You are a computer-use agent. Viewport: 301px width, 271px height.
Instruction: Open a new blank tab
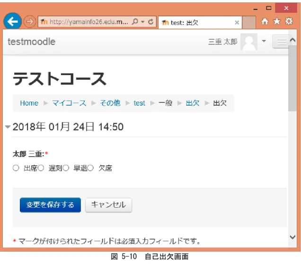coord(249,23)
